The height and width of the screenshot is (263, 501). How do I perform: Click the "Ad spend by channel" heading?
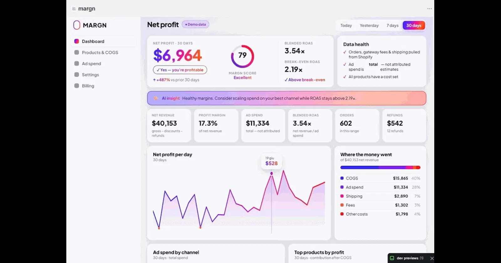(x=176, y=252)
